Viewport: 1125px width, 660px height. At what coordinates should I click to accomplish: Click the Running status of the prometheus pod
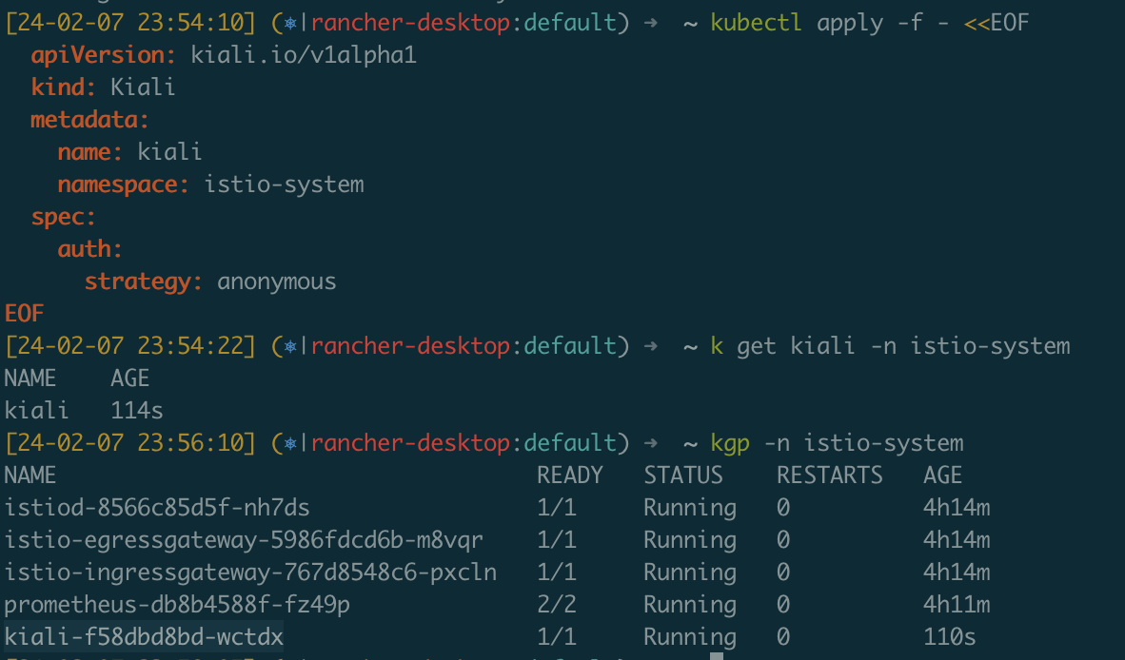click(690, 606)
